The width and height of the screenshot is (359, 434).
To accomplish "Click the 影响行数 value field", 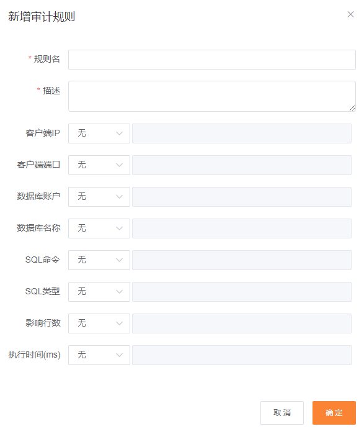I will pyautogui.click(x=242, y=323).
